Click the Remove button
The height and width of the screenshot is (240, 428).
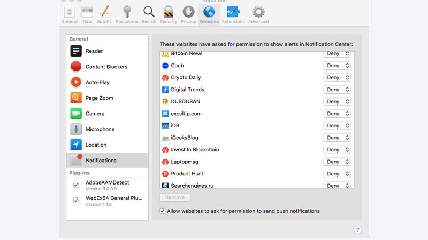(175, 197)
